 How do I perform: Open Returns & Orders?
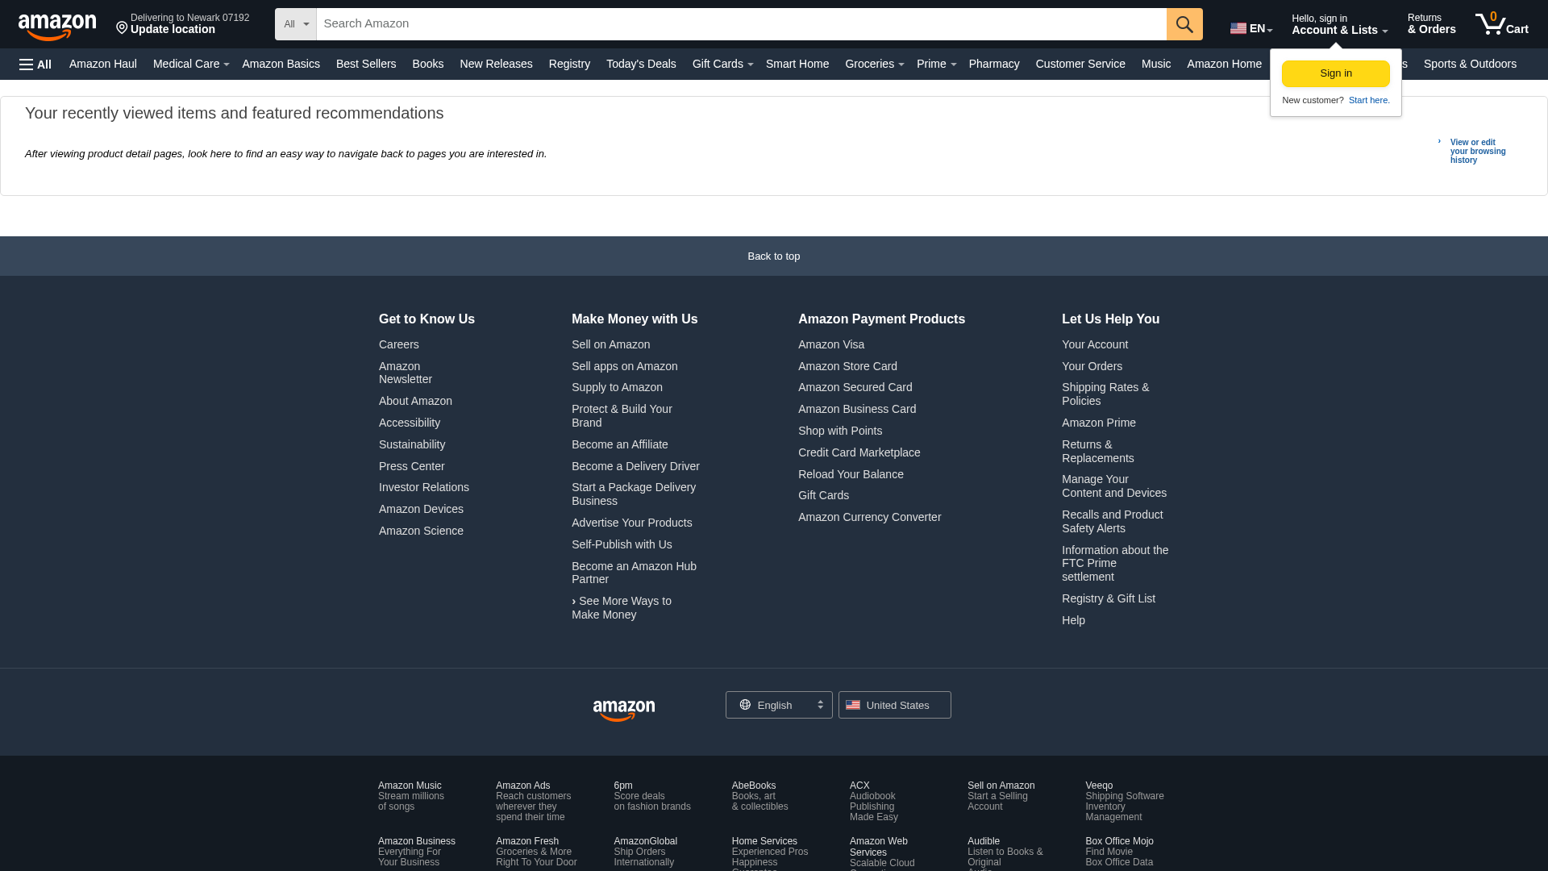[1431, 24]
